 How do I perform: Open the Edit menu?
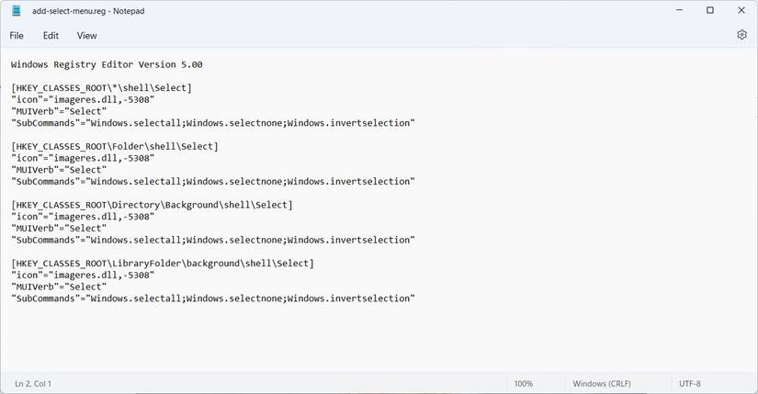[x=51, y=36]
